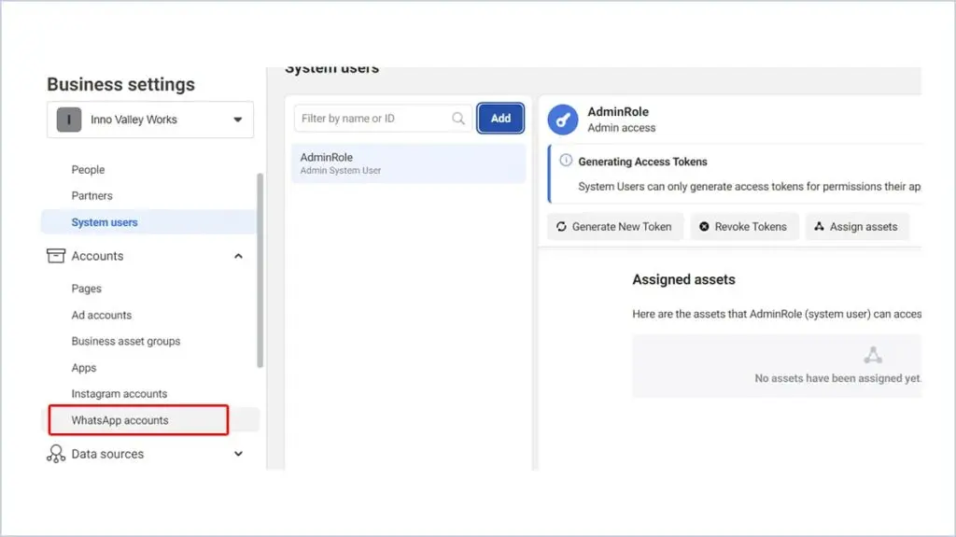
Task: Click the Inno Valley Works avatar icon
Action: tap(69, 120)
